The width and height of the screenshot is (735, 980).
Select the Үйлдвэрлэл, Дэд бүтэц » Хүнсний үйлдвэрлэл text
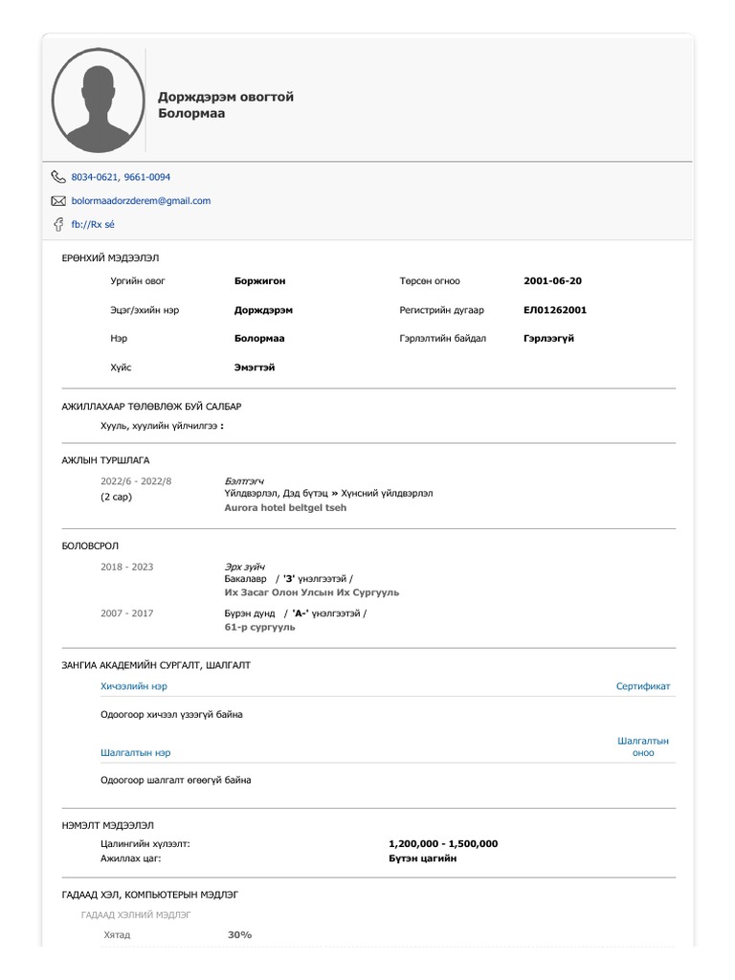click(329, 493)
